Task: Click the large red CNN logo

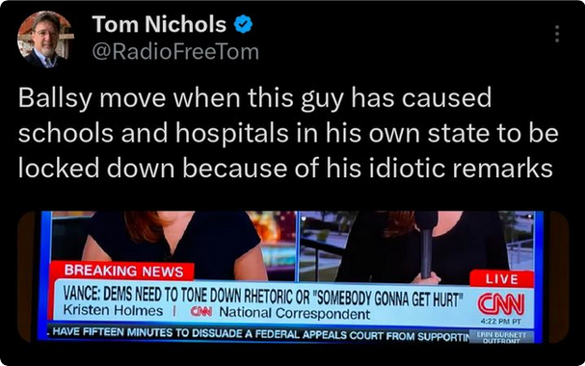Action: pos(501,303)
